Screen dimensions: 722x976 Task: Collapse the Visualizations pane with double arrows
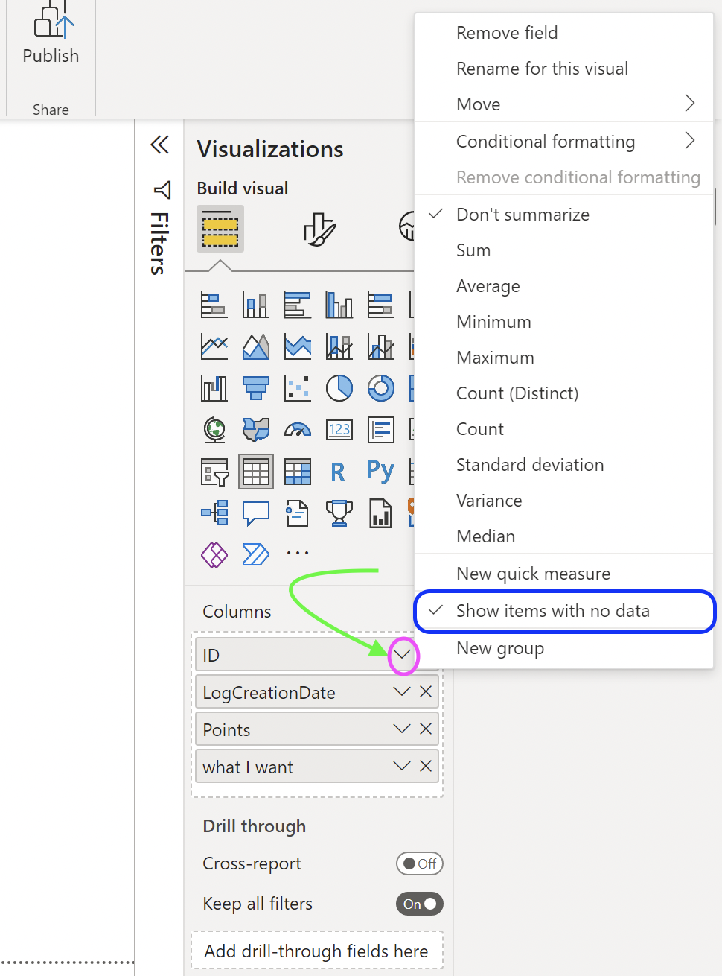159,145
